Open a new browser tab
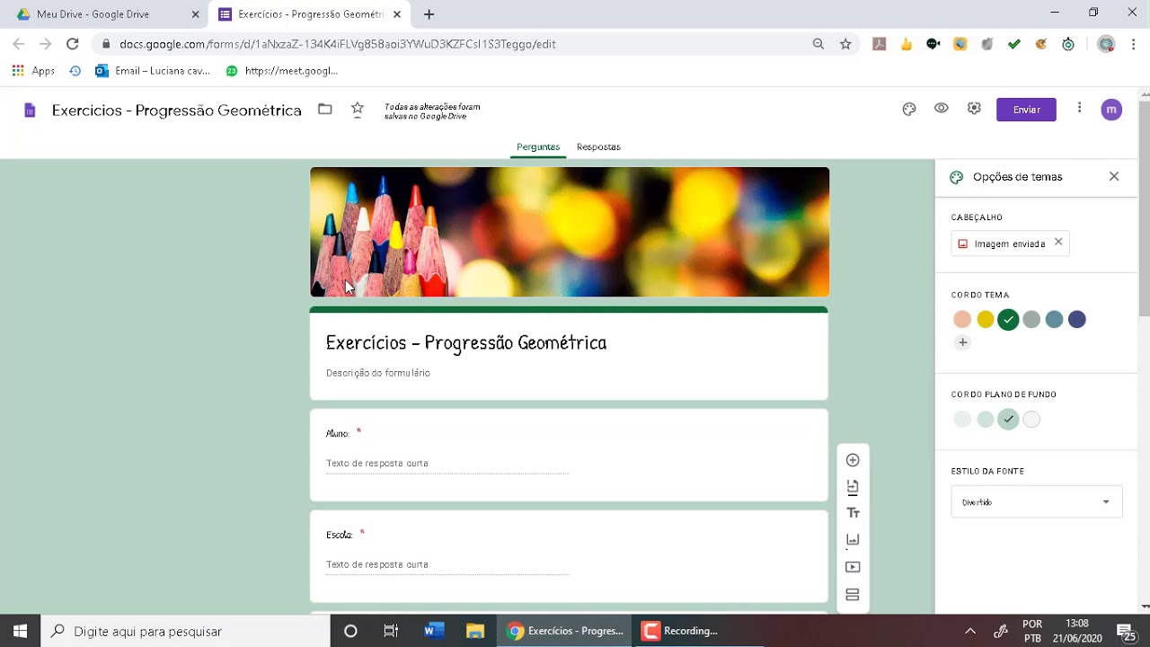 pyautogui.click(x=429, y=14)
